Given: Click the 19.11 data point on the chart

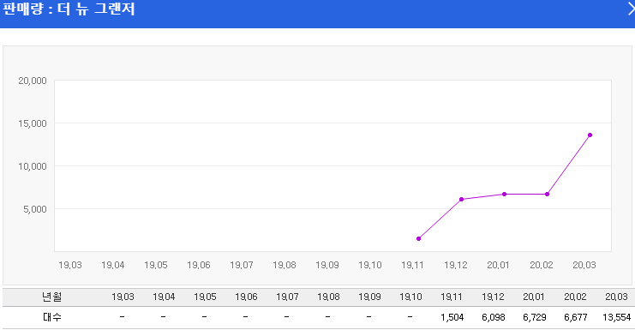Looking at the screenshot, I should pos(419,239).
